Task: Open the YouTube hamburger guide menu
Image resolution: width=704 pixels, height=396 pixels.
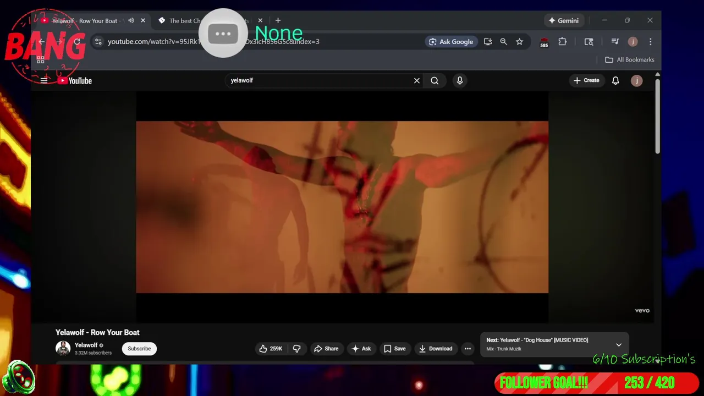Action: [x=44, y=80]
